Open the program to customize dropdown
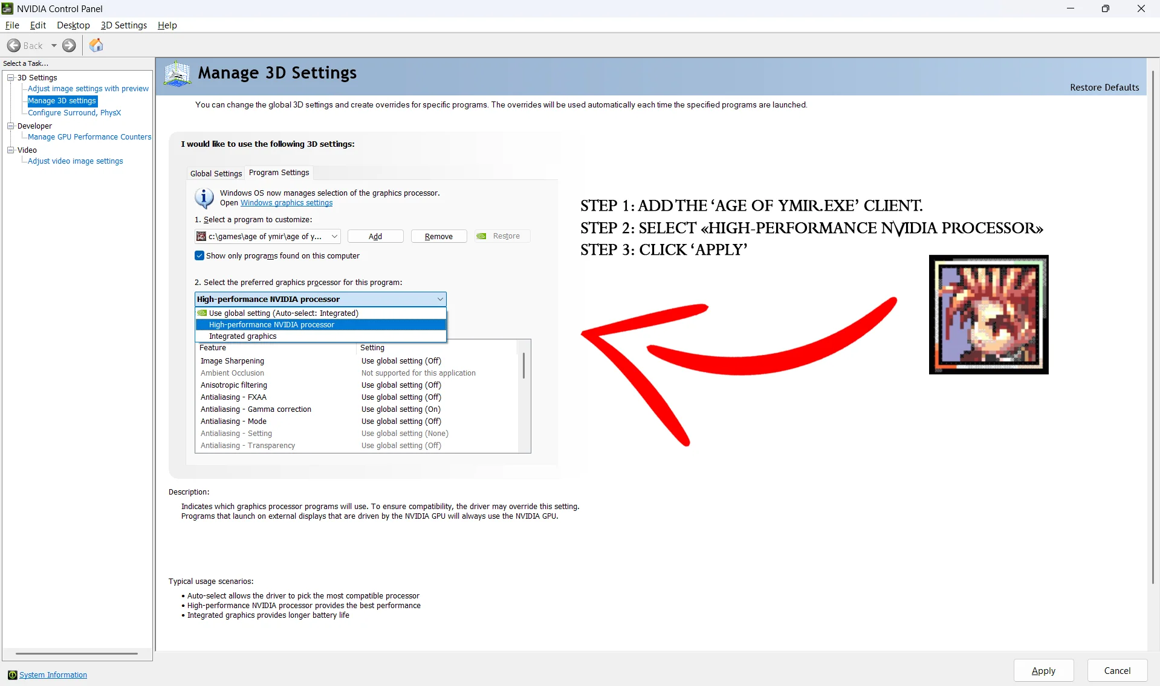Image resolution: width=1160 pixels, height=686 pixels. pos(334,236)
